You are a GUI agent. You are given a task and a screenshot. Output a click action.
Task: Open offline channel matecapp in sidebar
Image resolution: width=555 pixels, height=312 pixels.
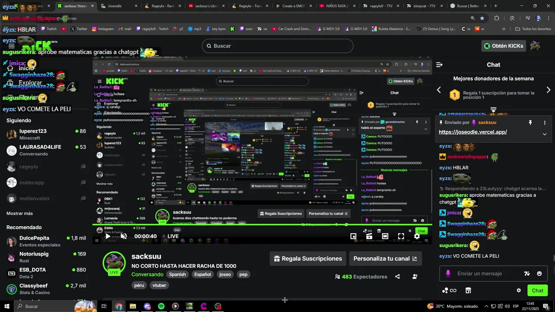(46, 182)
